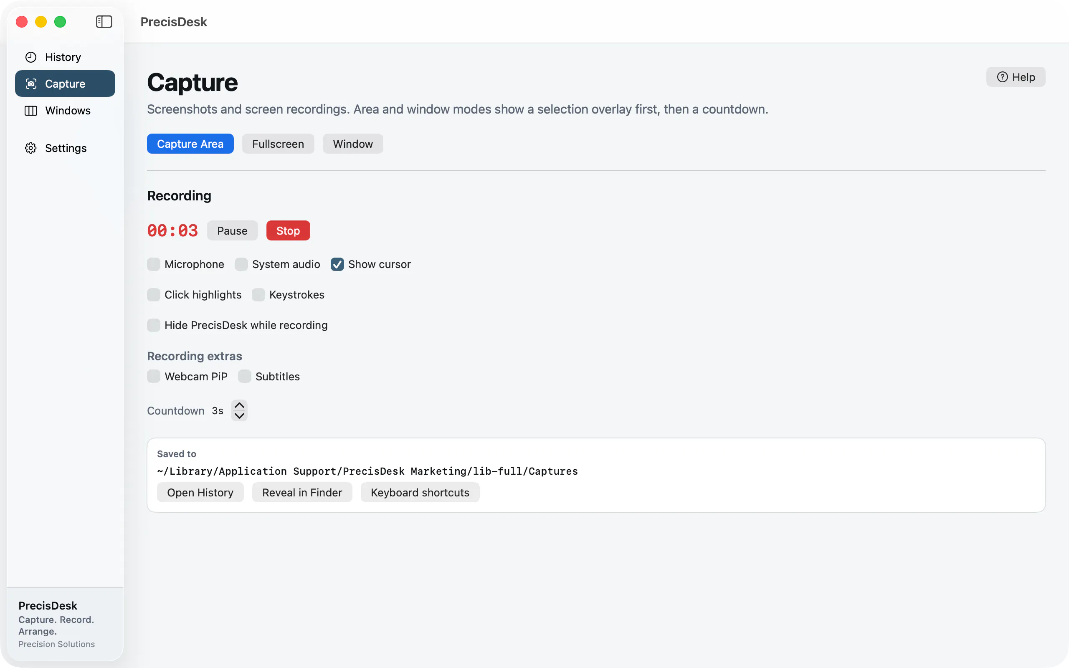Image resolution: width=1069 pixels, height=668 pixels.
Task: Click the 00:03 recording timer
Action: tap(172, 230)
